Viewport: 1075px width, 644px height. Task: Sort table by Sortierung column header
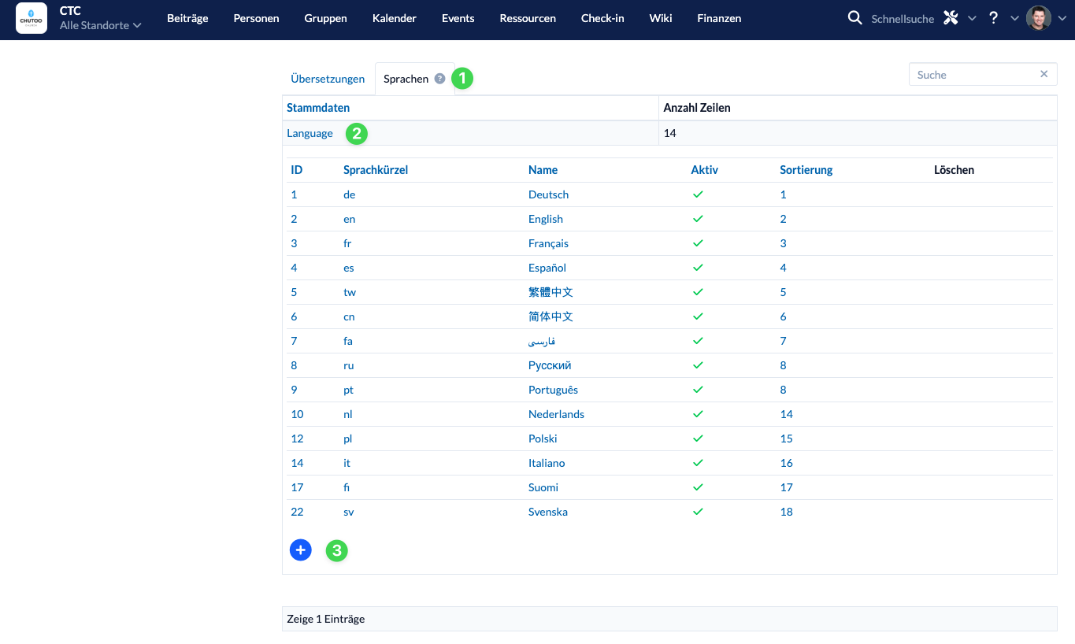806,170
